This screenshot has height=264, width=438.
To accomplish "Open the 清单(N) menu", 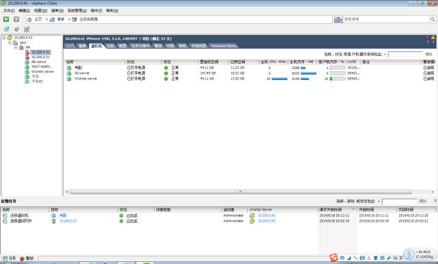I will click(57, 11).
